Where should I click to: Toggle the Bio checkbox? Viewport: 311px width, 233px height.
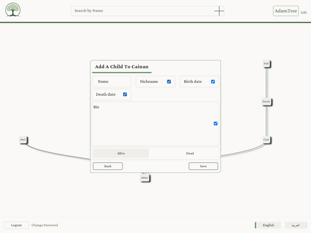pyautogui.click(x=216, y=124)
